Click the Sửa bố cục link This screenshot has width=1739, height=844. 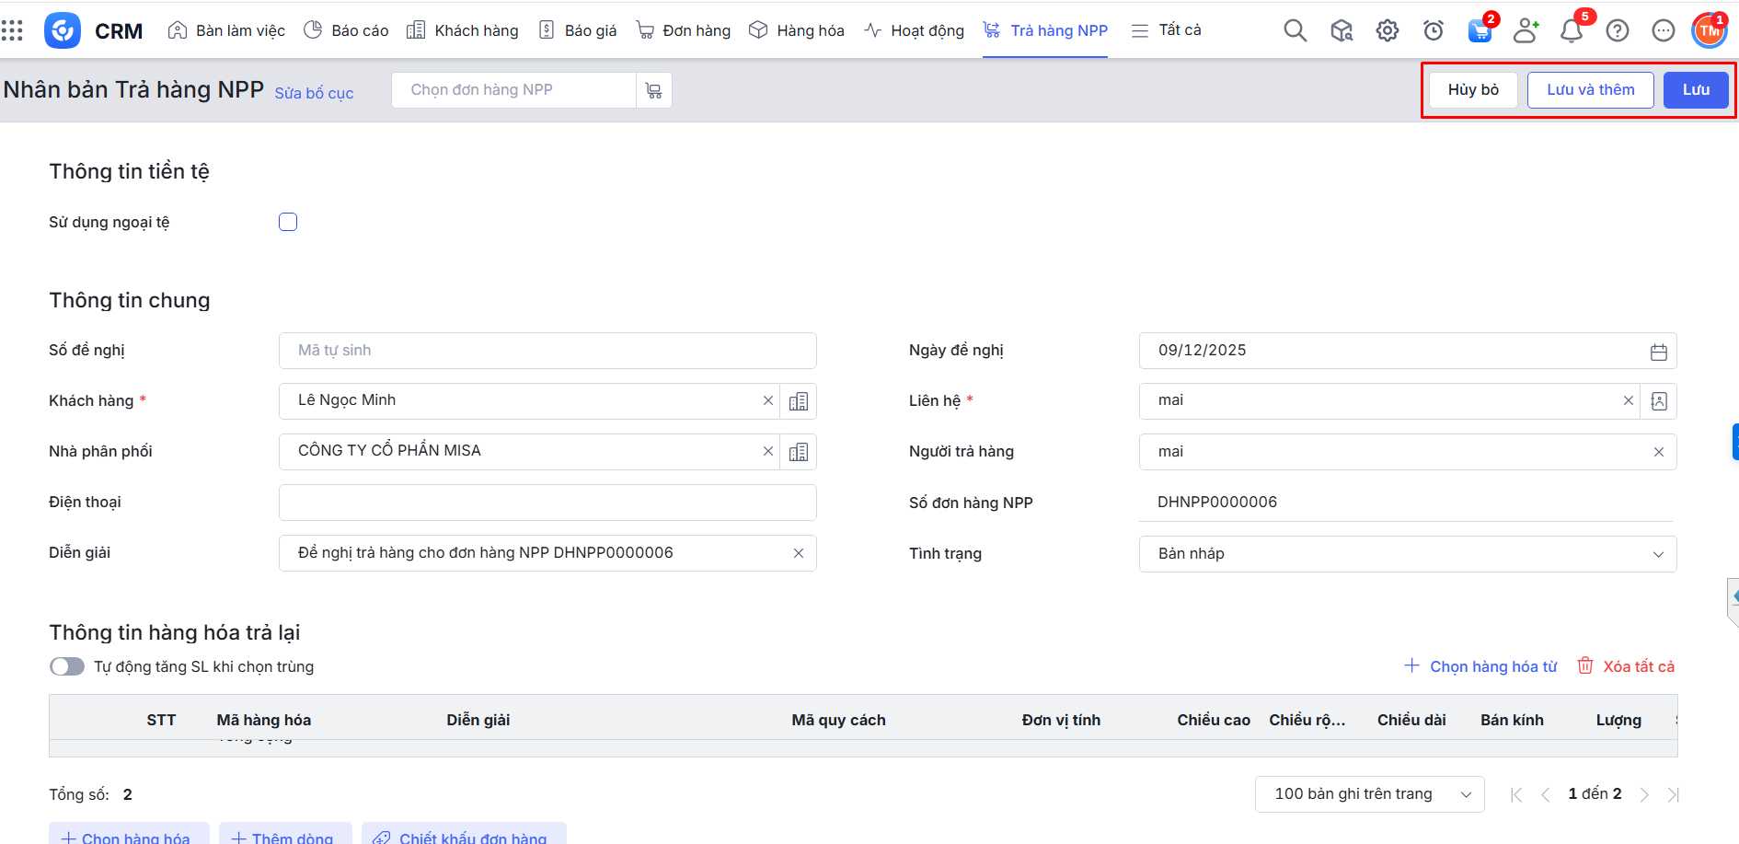coord(314,93)
